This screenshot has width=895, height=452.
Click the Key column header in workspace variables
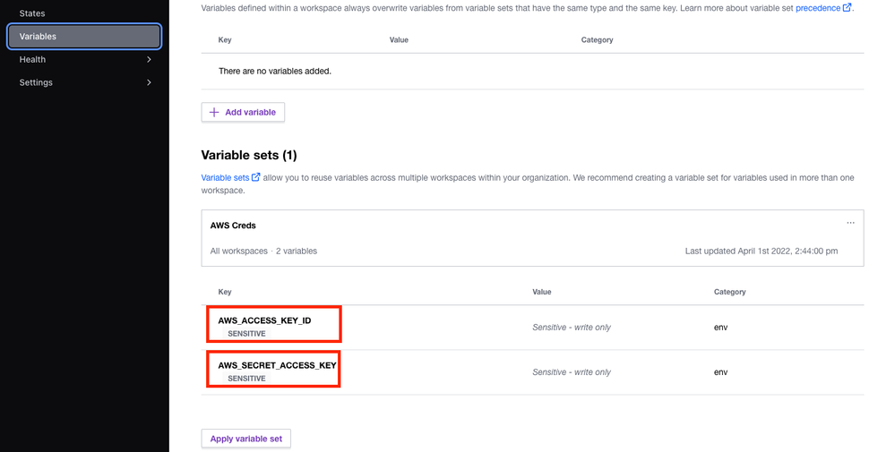226,40
